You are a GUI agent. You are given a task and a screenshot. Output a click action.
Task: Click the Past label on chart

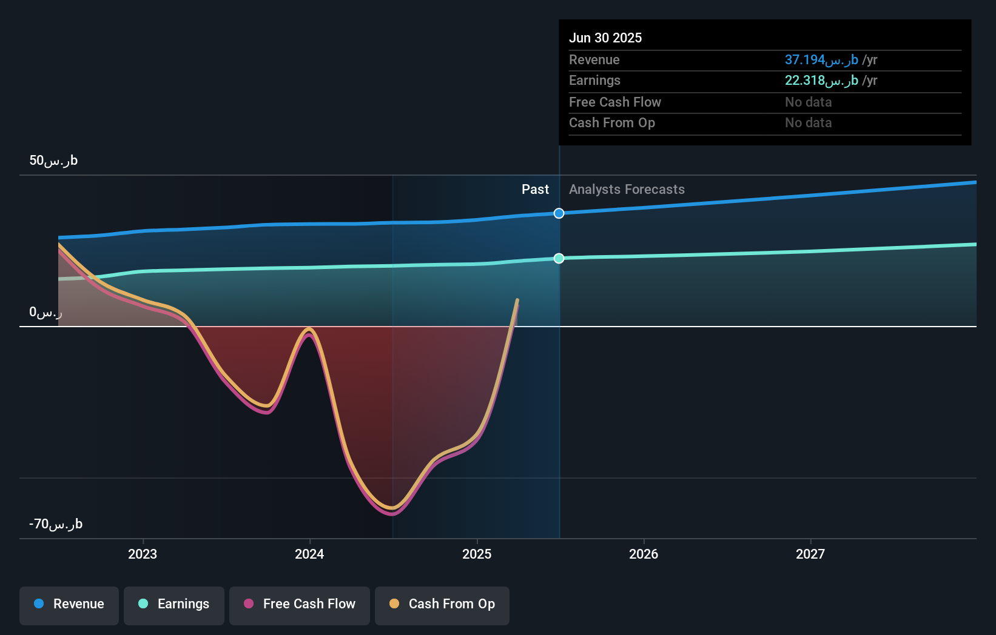(535, 190)
